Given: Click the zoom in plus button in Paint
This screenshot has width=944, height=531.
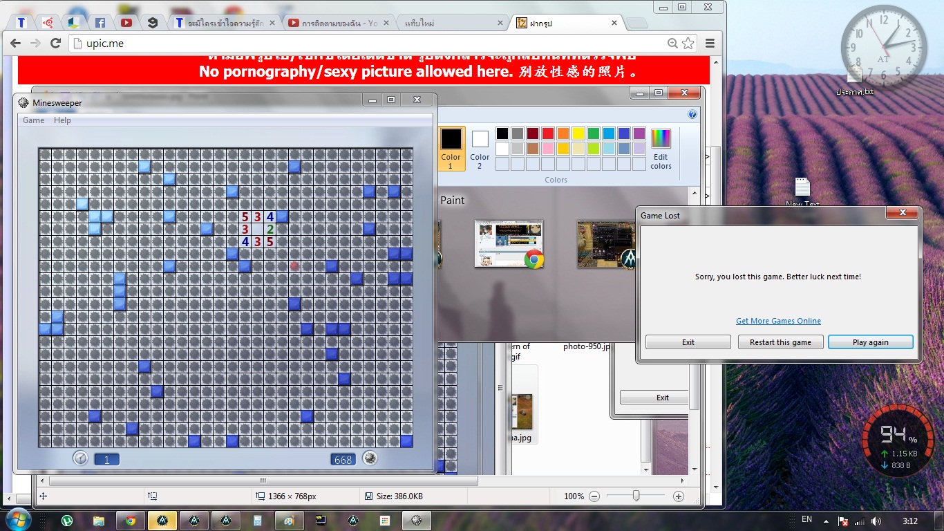Looking at the screenshot, I should [x=679, y=496].
